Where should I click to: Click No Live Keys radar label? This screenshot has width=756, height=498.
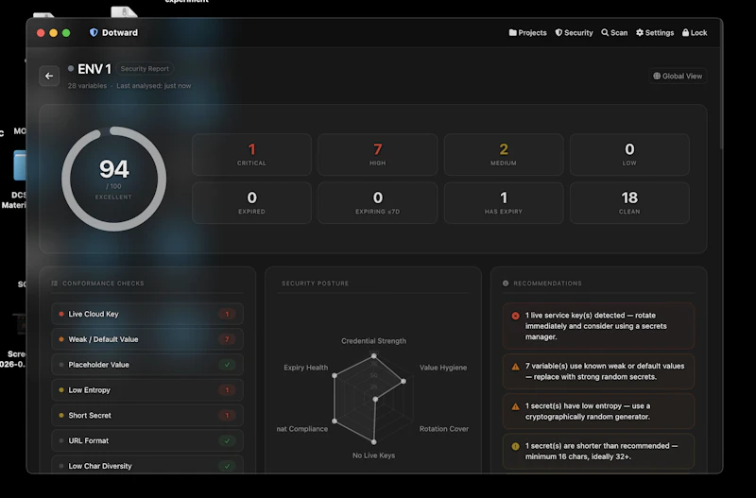[373, 455]
